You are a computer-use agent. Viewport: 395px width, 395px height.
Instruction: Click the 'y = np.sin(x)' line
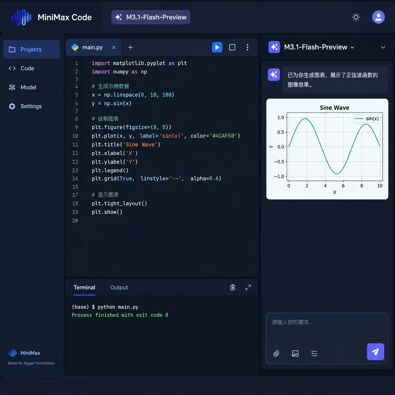(x=111, y=103)
